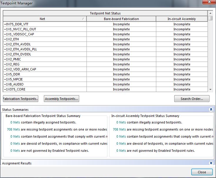Open Assembly Testpoints menu button
216x178 pixels.
[x=62, y=99]
